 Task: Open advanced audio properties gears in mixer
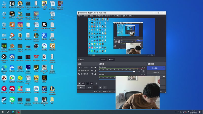coord(100,87)
